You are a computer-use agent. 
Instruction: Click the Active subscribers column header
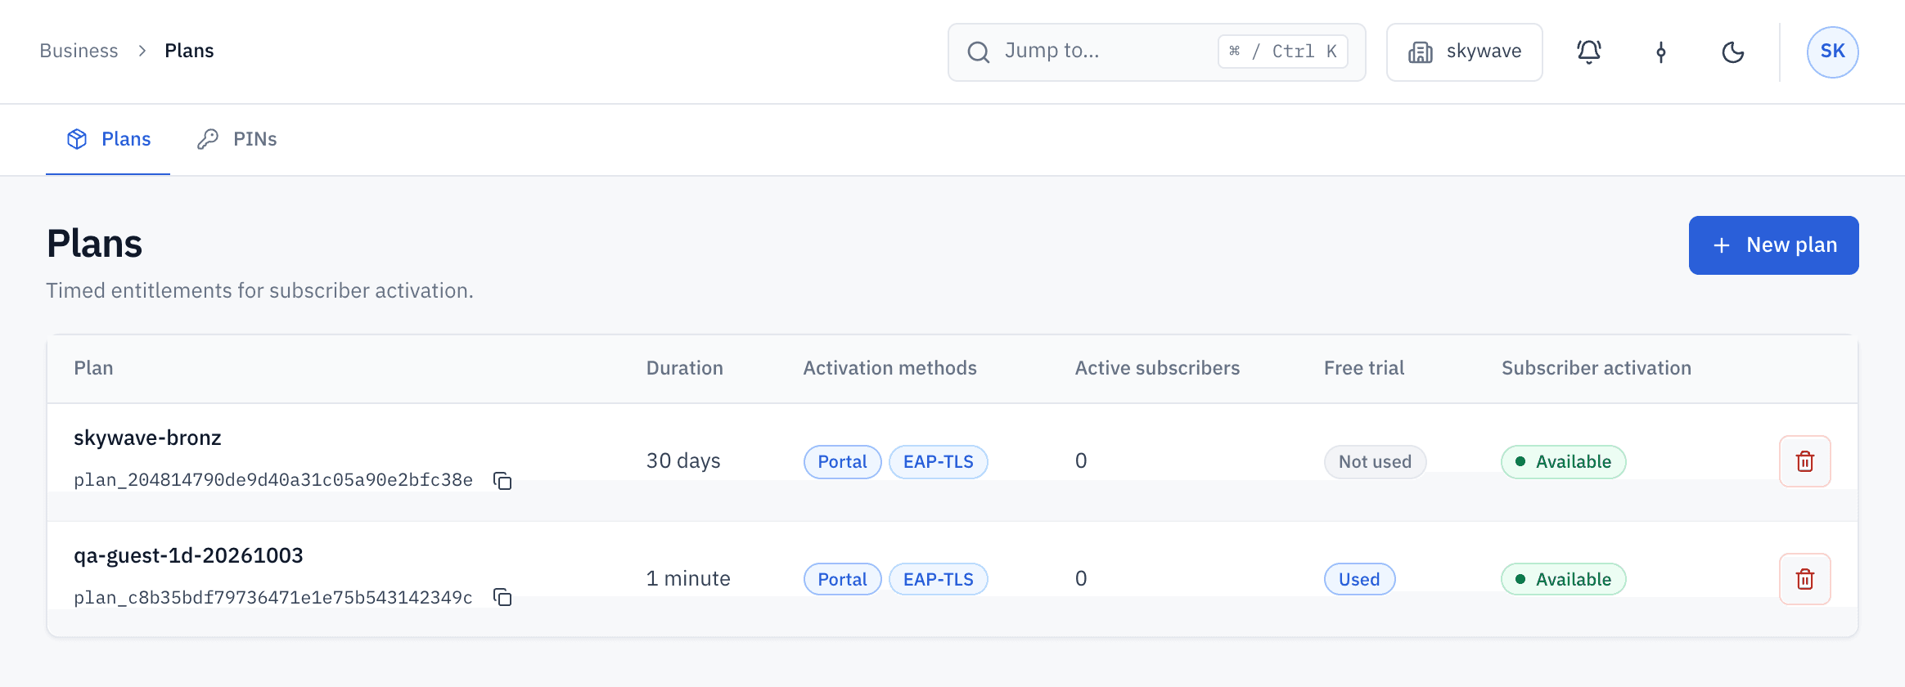click(x=1157, y=368)
